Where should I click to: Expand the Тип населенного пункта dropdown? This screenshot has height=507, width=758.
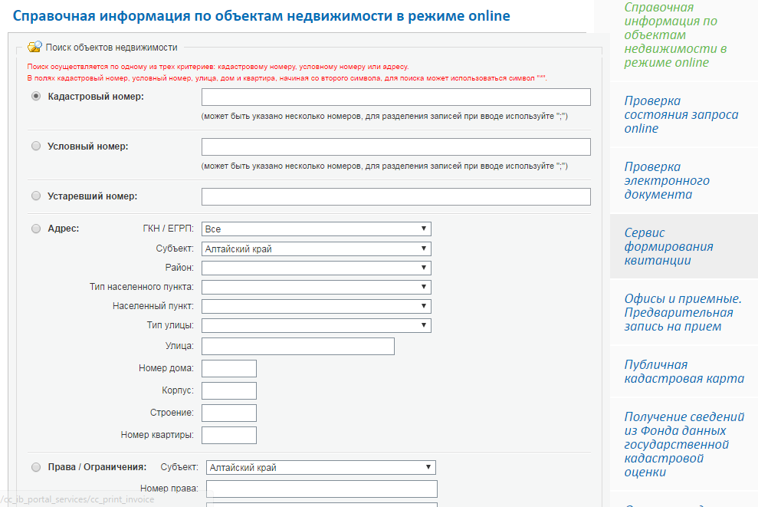click(316, 287)
